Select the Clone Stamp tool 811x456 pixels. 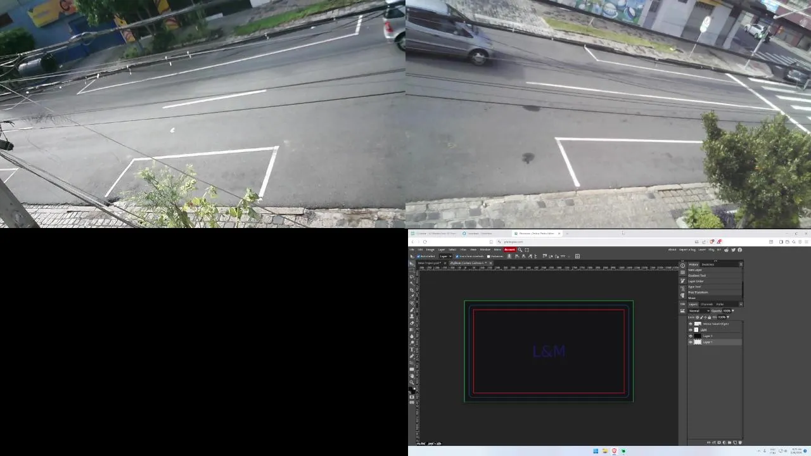pyautogui.click(x=412, y=316)
